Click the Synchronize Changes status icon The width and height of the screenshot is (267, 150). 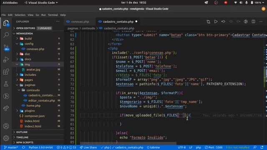click(x=23, y=147)
